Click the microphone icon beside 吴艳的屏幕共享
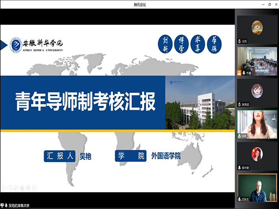Viewport: 279px width, 209px height. pos(7,205)
